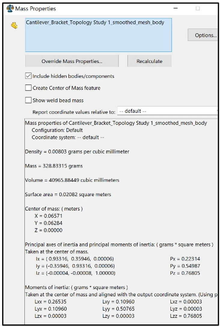Screen dimensions: 220x326
Task: Click Override Mass Properties... button
Action: click(x=72, y=61)
